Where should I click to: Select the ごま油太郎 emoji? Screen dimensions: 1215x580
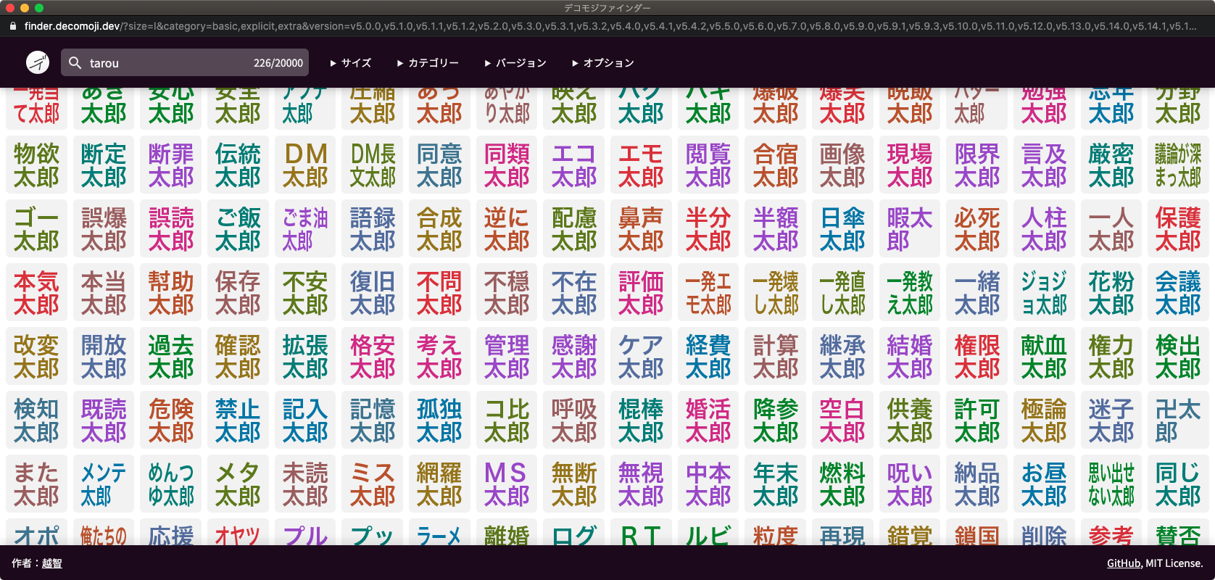tap(305, 229)
